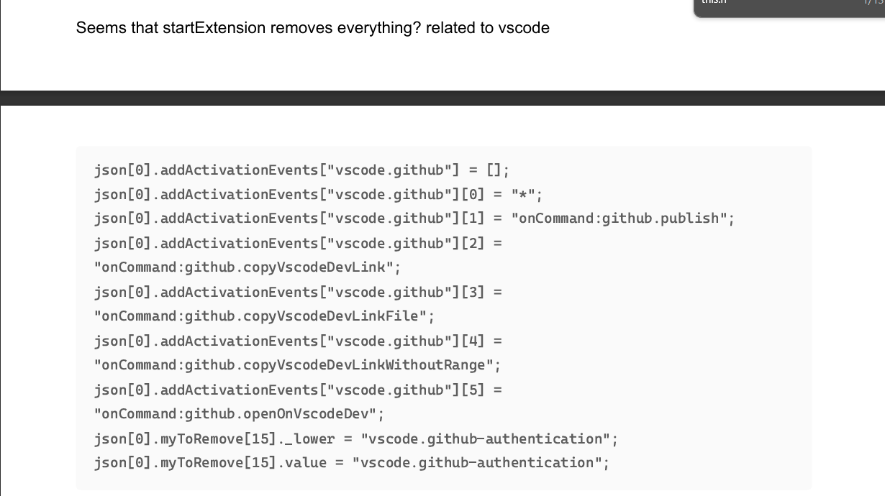The image size is (885, 496).
Task: Click the dark divider bar between sections
Action: pos(442,98)
